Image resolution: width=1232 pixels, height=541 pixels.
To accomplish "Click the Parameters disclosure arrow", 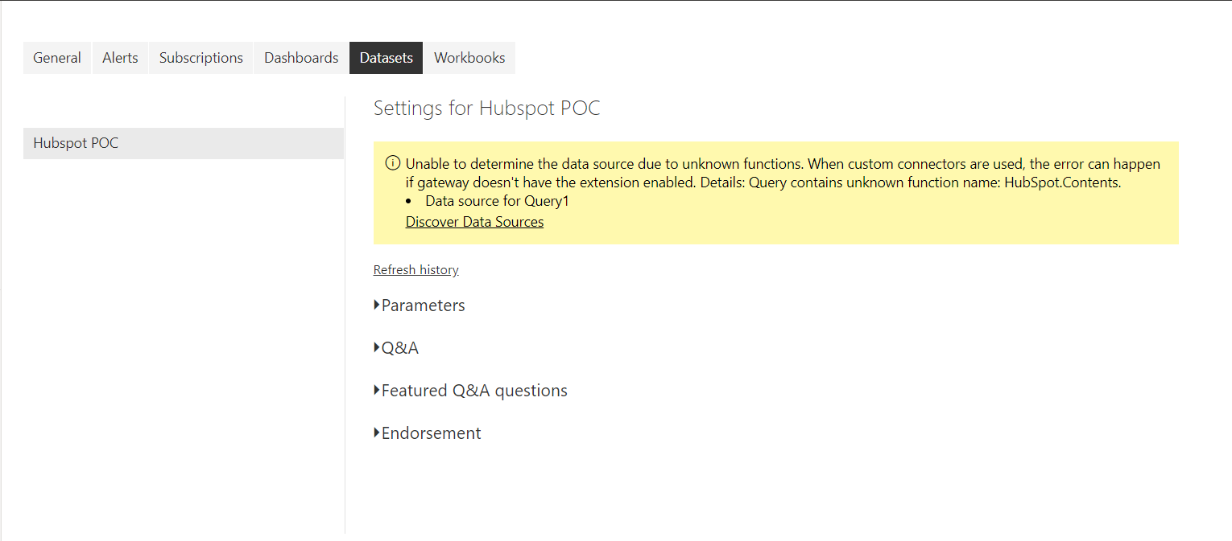I will click(x=376, y=305).
